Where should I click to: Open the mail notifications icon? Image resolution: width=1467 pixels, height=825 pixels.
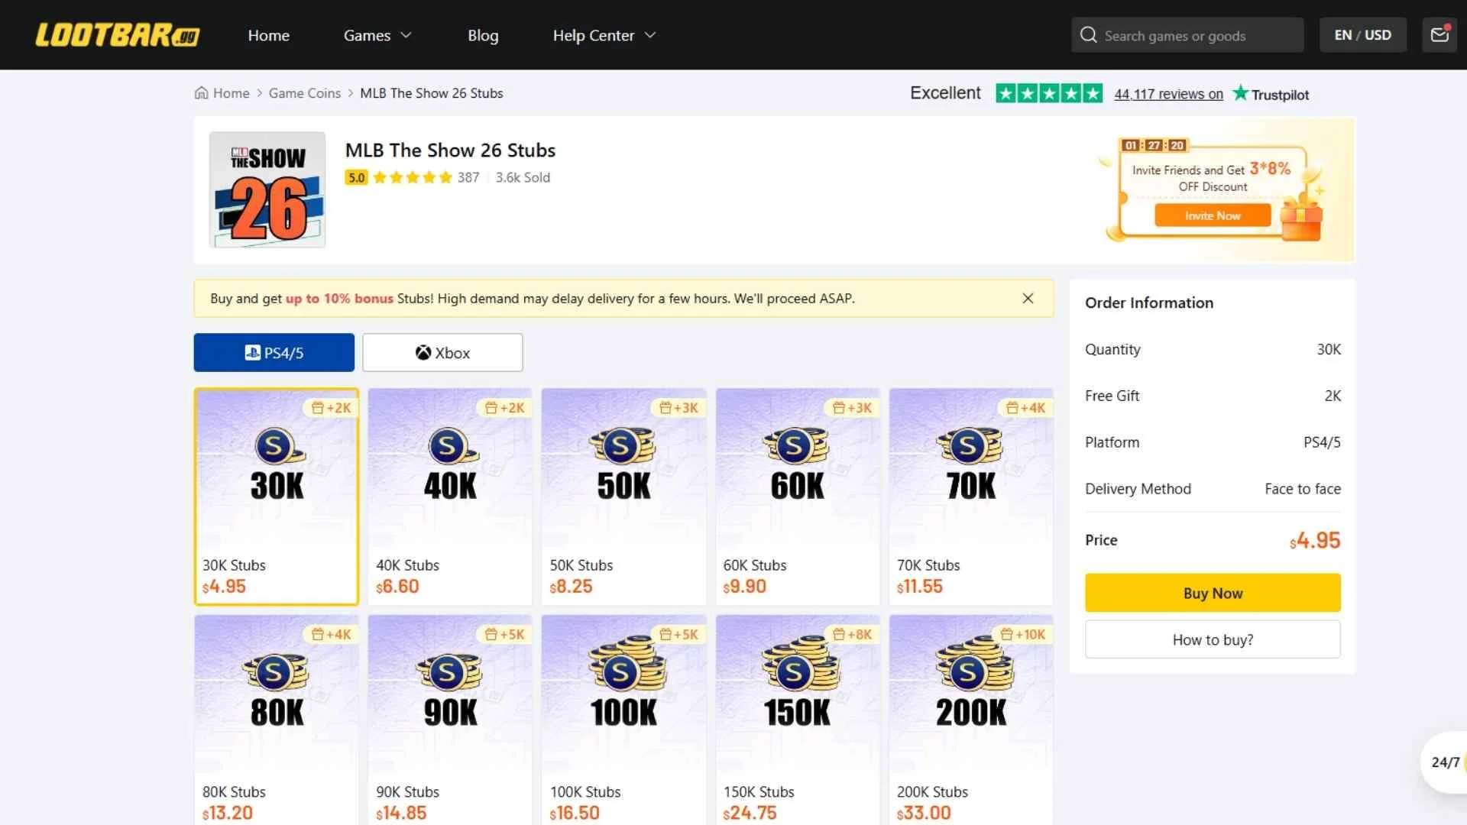coord(1439,35)
